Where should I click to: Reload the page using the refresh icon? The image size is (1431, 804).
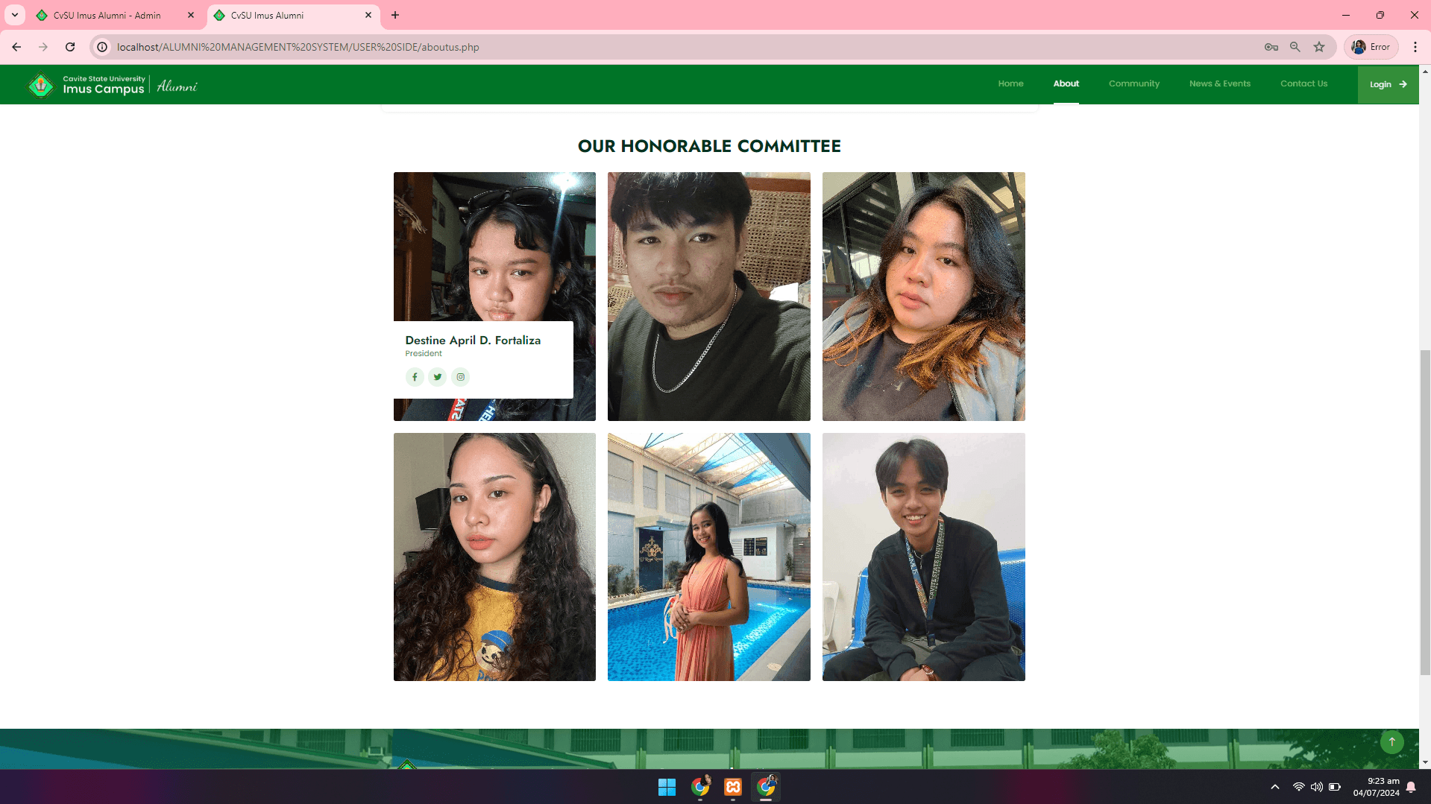click(x=70, y=46)
